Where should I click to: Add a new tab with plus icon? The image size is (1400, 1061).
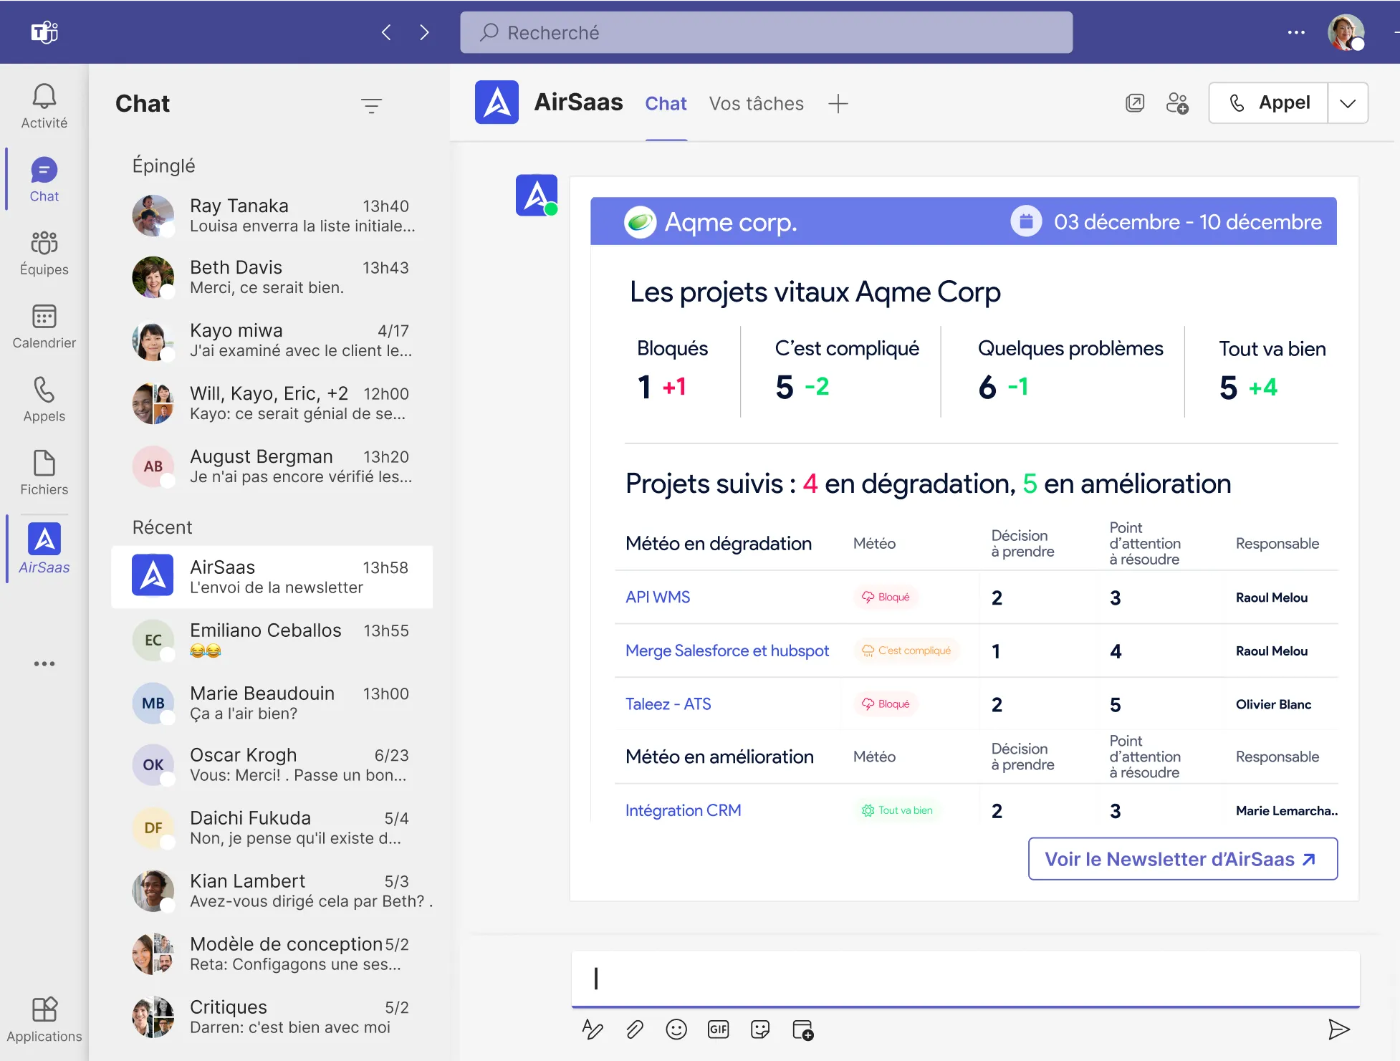(x=838, y=104)
